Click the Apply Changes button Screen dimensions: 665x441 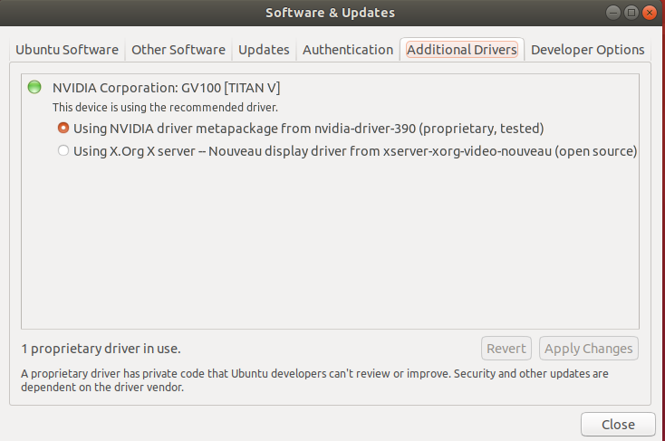[x=589, y=349]
